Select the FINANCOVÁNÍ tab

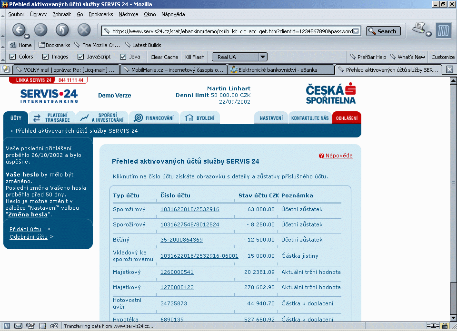(x=154, y=117)
